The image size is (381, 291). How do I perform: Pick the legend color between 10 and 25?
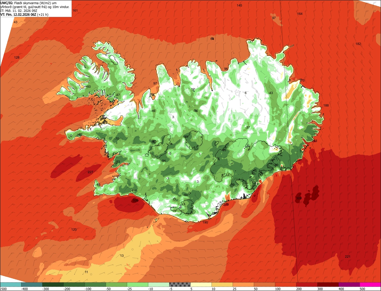pyautogui.click(x=222, y=284)
